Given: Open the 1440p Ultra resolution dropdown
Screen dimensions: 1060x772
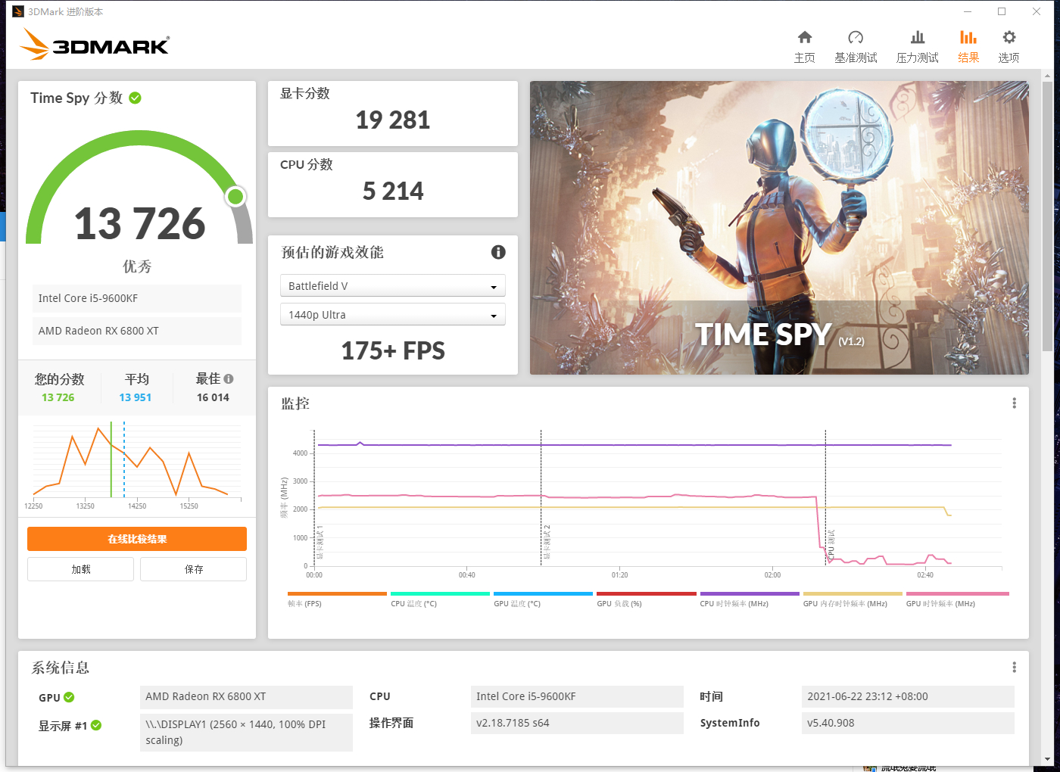Looking at the screenshot, I should [392, 315].
